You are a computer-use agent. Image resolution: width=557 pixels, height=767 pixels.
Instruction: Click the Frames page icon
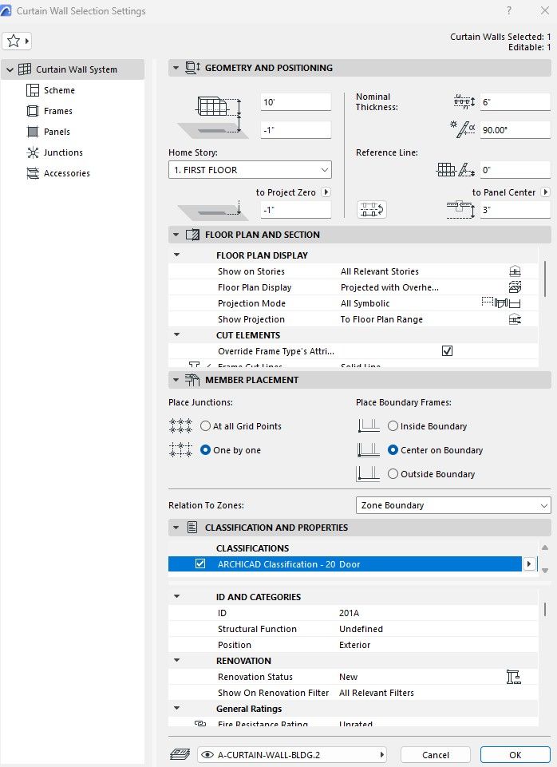(33, 111)
